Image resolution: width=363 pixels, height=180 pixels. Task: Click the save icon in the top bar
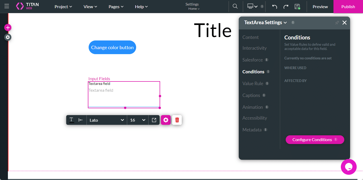click(298, 7)
